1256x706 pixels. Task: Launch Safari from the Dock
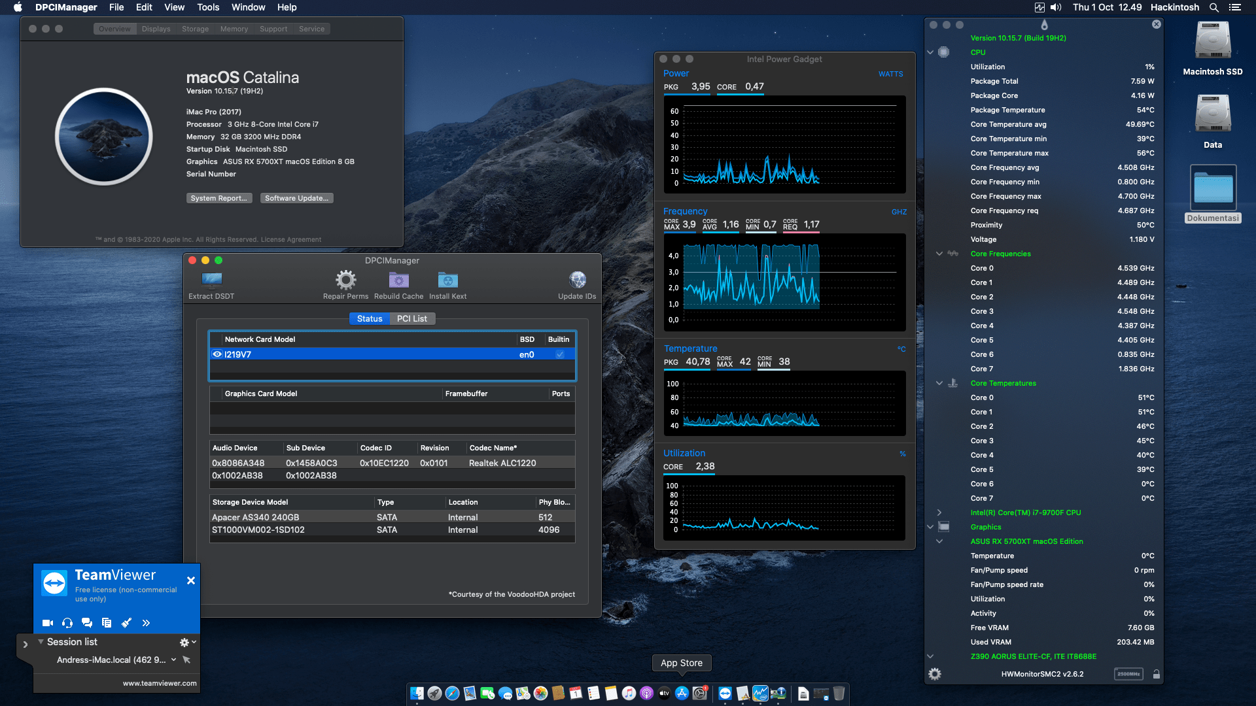(452, 694)
